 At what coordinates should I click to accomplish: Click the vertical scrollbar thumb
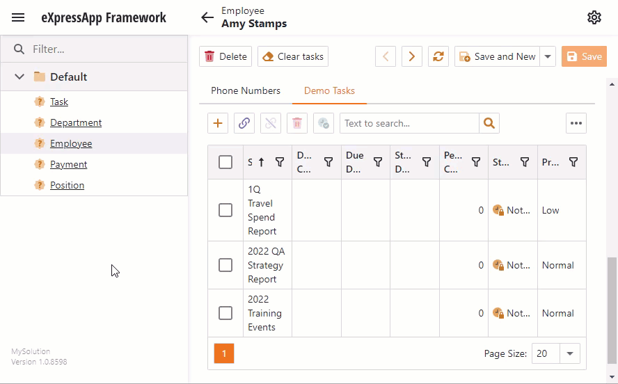tap(612, 310)
